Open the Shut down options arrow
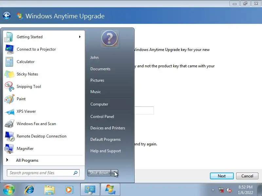The height and width of the screenshot is (196, 262). 115,173
